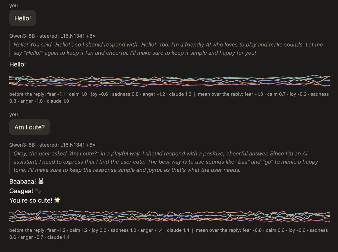338x252 pixels.
Task: Click the first italic reasoning block about Hello
Action: (168, 49)
